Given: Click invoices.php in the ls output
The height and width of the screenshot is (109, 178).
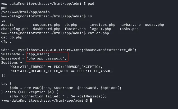Looking at the screenshot, I should [x=103, y=25].
